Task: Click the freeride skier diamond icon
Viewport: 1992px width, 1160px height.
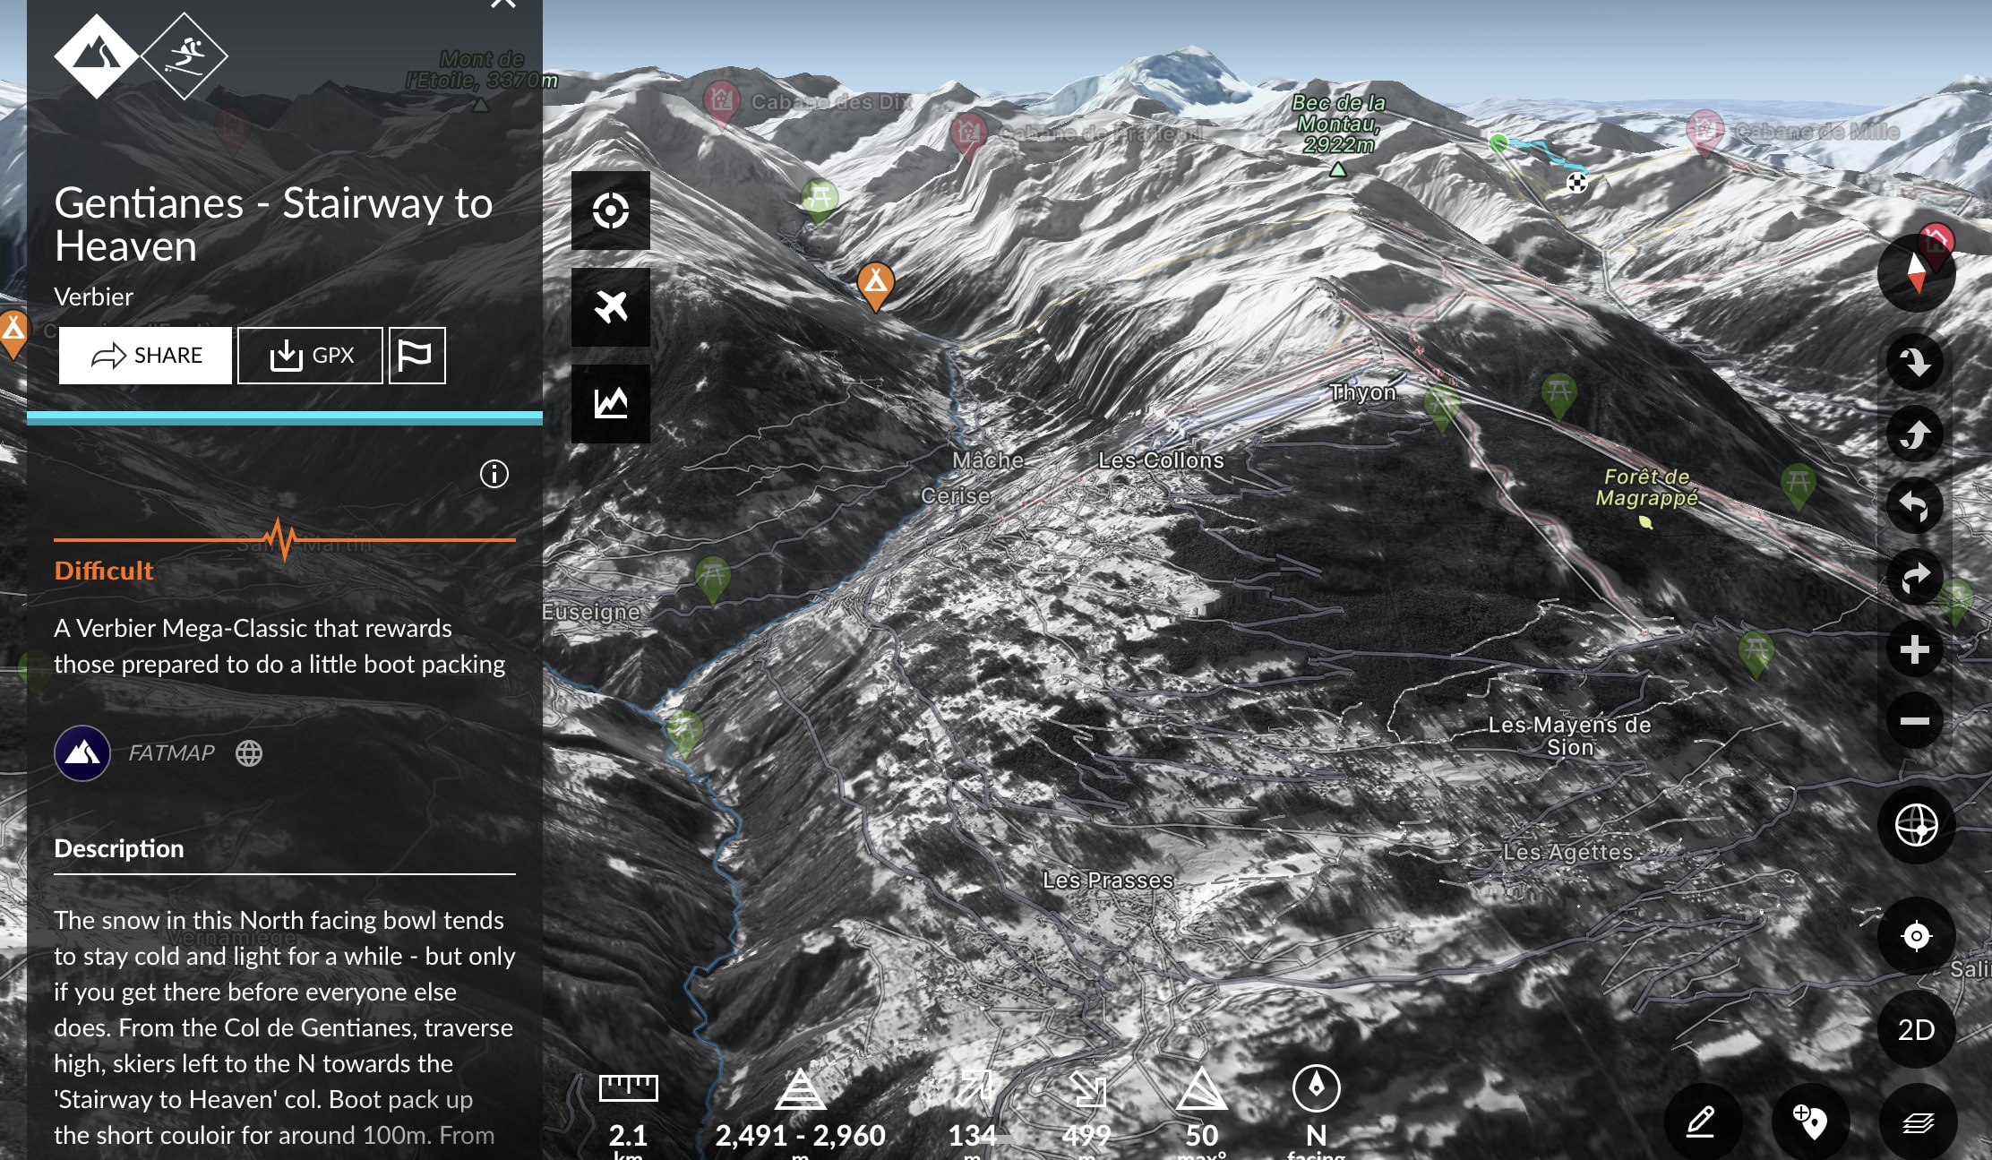Action: point(185,56)
